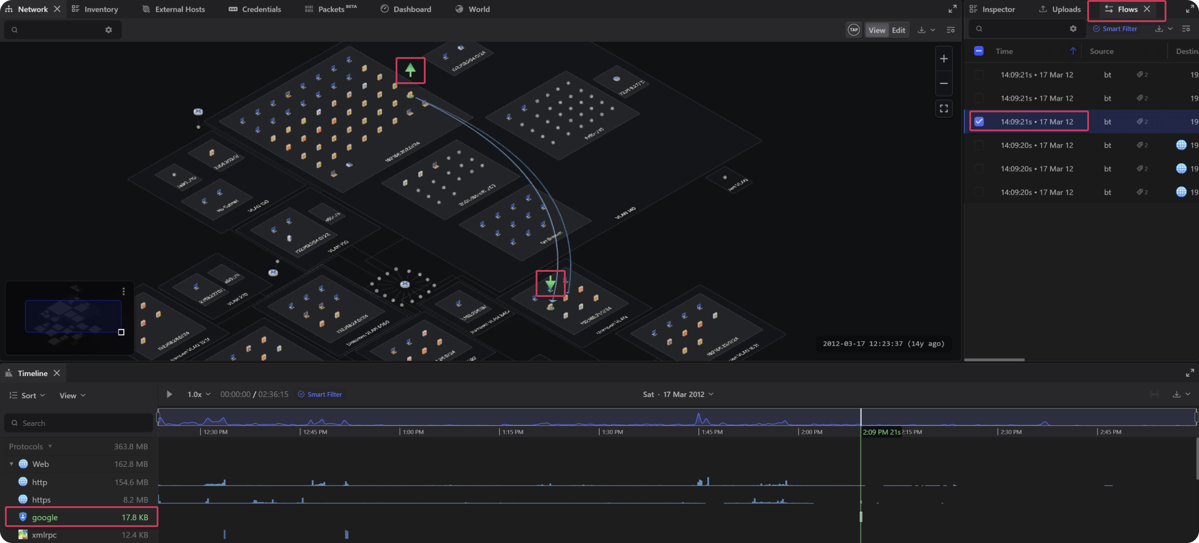Open minimap options three-dot menu
This screenshot has width=1199, height=543.
[123, 291]
